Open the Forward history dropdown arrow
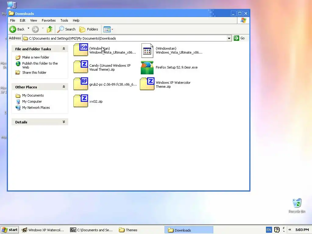This screenshot has height=234, width=312. tap(43, 28)
